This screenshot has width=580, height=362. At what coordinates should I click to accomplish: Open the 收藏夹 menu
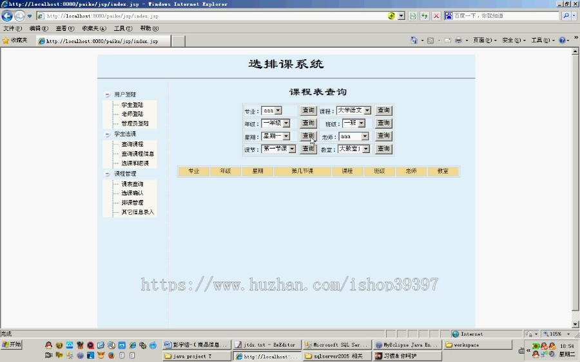tap(94, 28)
